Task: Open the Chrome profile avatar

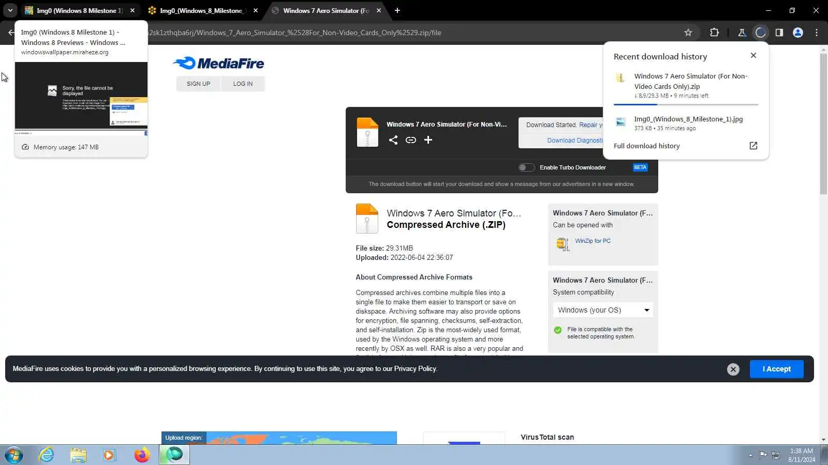Action: pos(798,33)
